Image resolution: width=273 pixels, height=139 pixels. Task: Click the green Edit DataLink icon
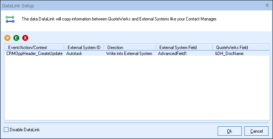tap(16, 38)
